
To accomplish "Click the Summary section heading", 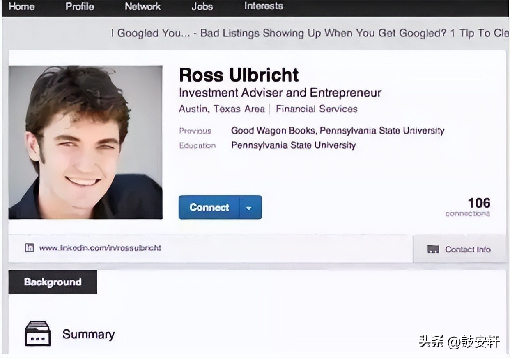I will point(88,334).
